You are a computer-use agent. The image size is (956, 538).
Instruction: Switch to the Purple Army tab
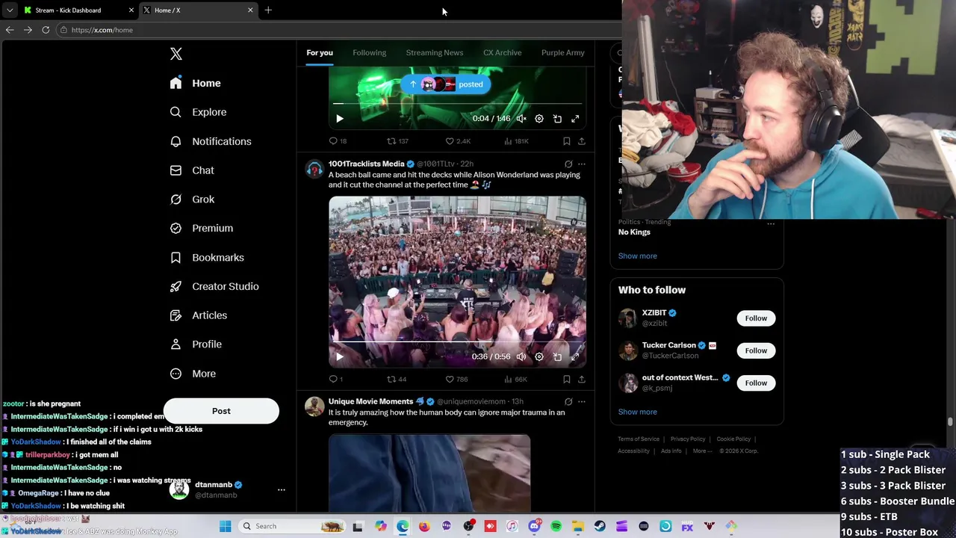click(x=563, y=52)
